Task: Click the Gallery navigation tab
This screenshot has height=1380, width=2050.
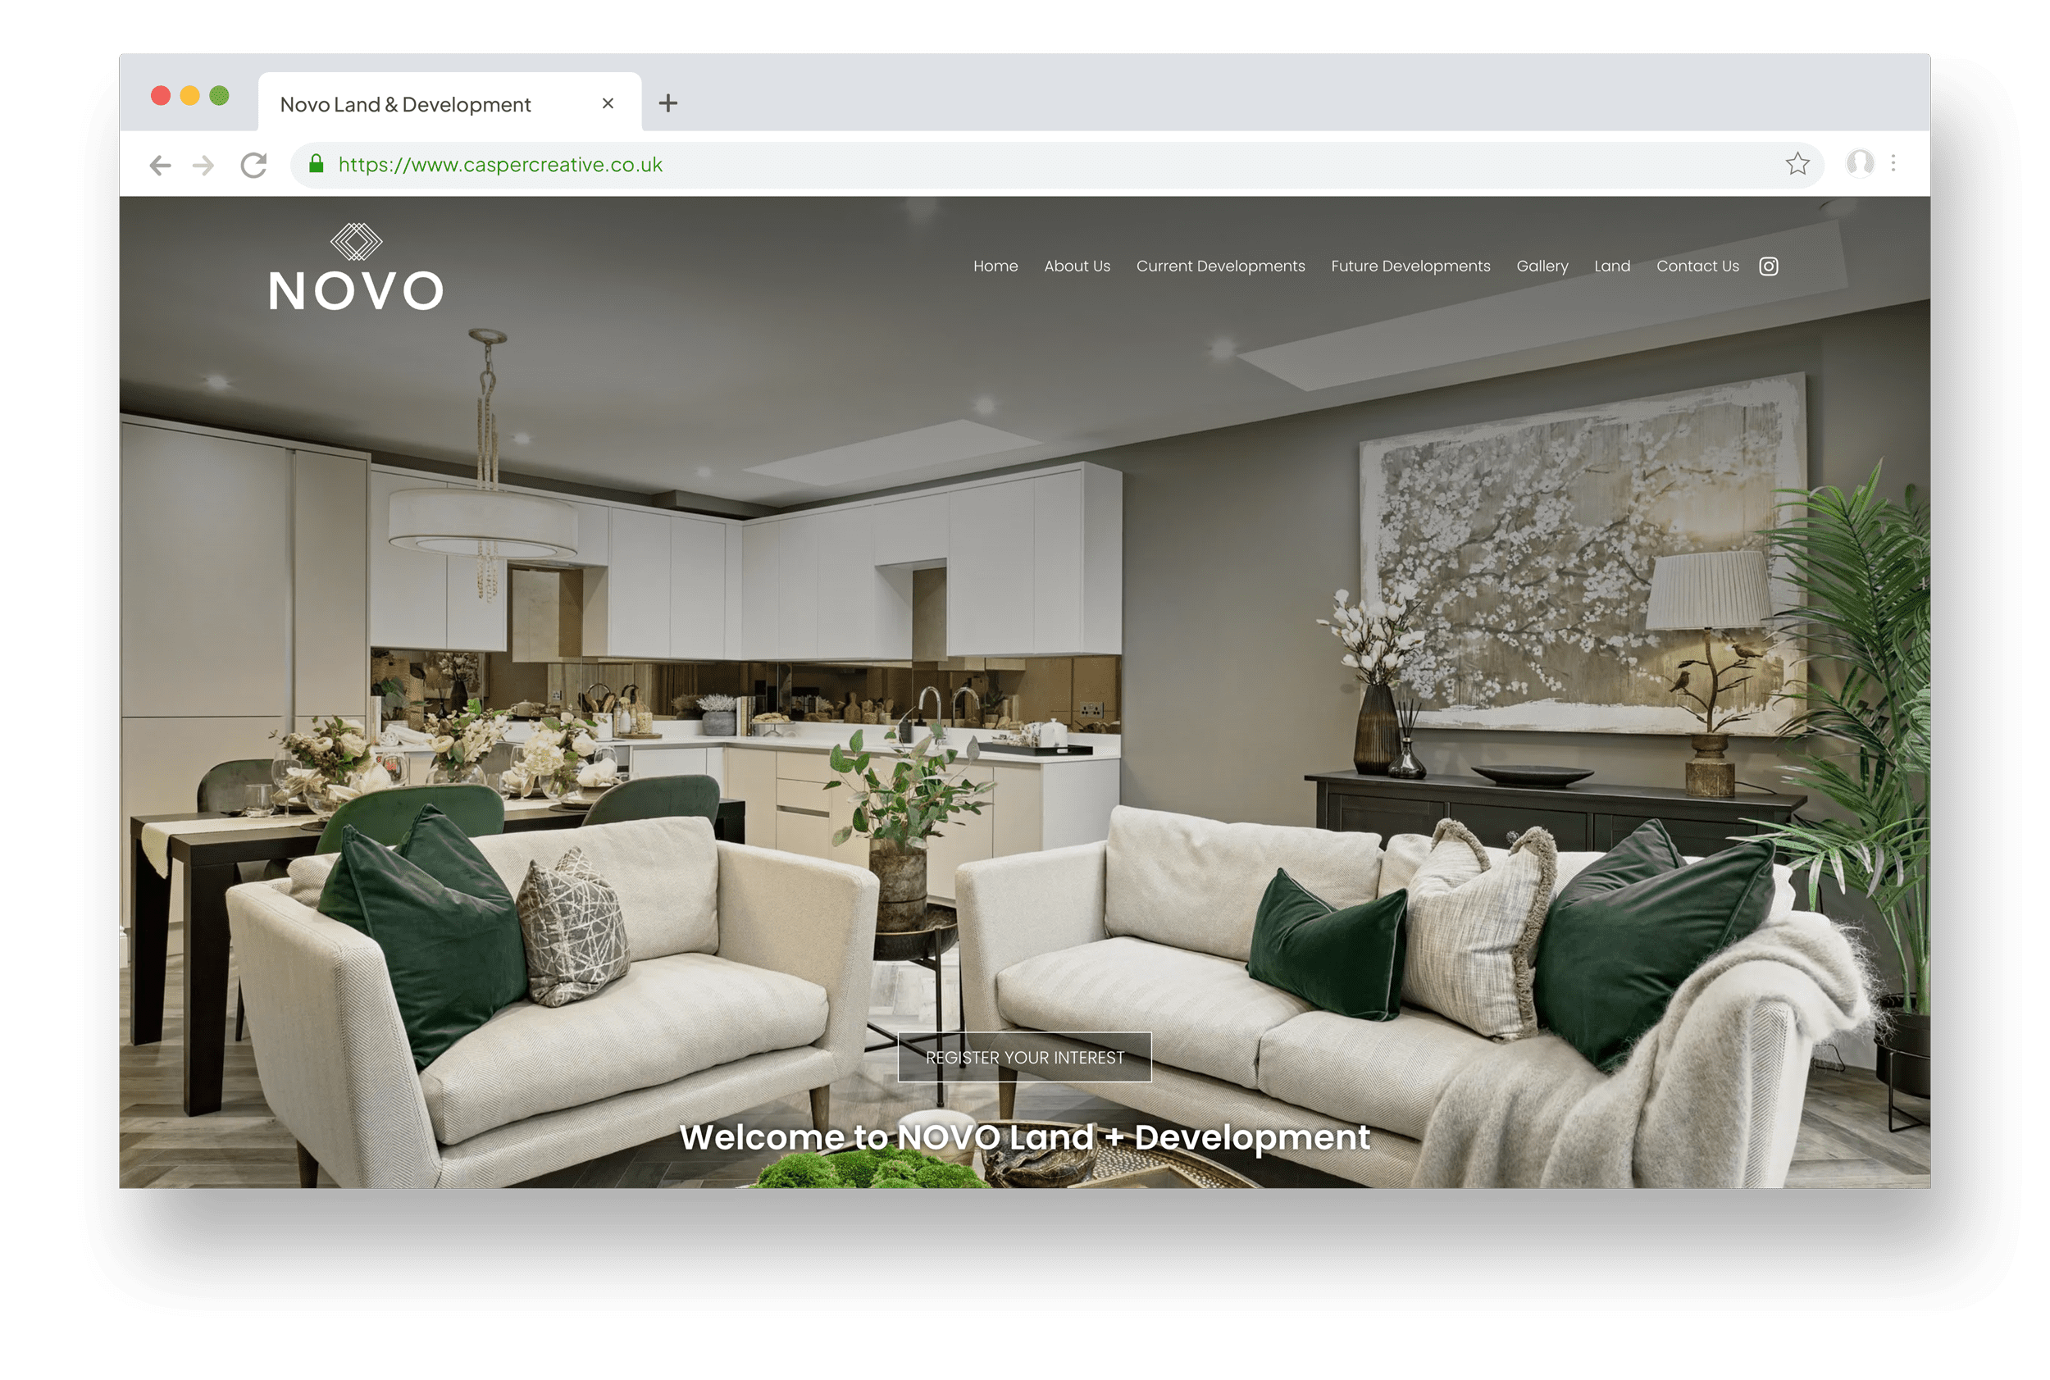Action: (x=1542, y=265)
